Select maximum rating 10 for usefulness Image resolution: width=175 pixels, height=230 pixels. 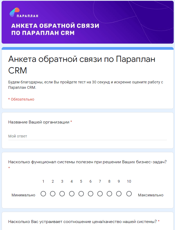129,194
